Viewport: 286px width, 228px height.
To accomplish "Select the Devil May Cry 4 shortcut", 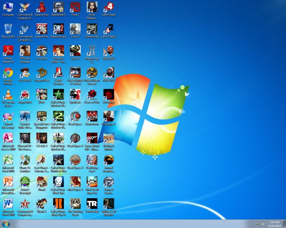I will coord(92,163).
